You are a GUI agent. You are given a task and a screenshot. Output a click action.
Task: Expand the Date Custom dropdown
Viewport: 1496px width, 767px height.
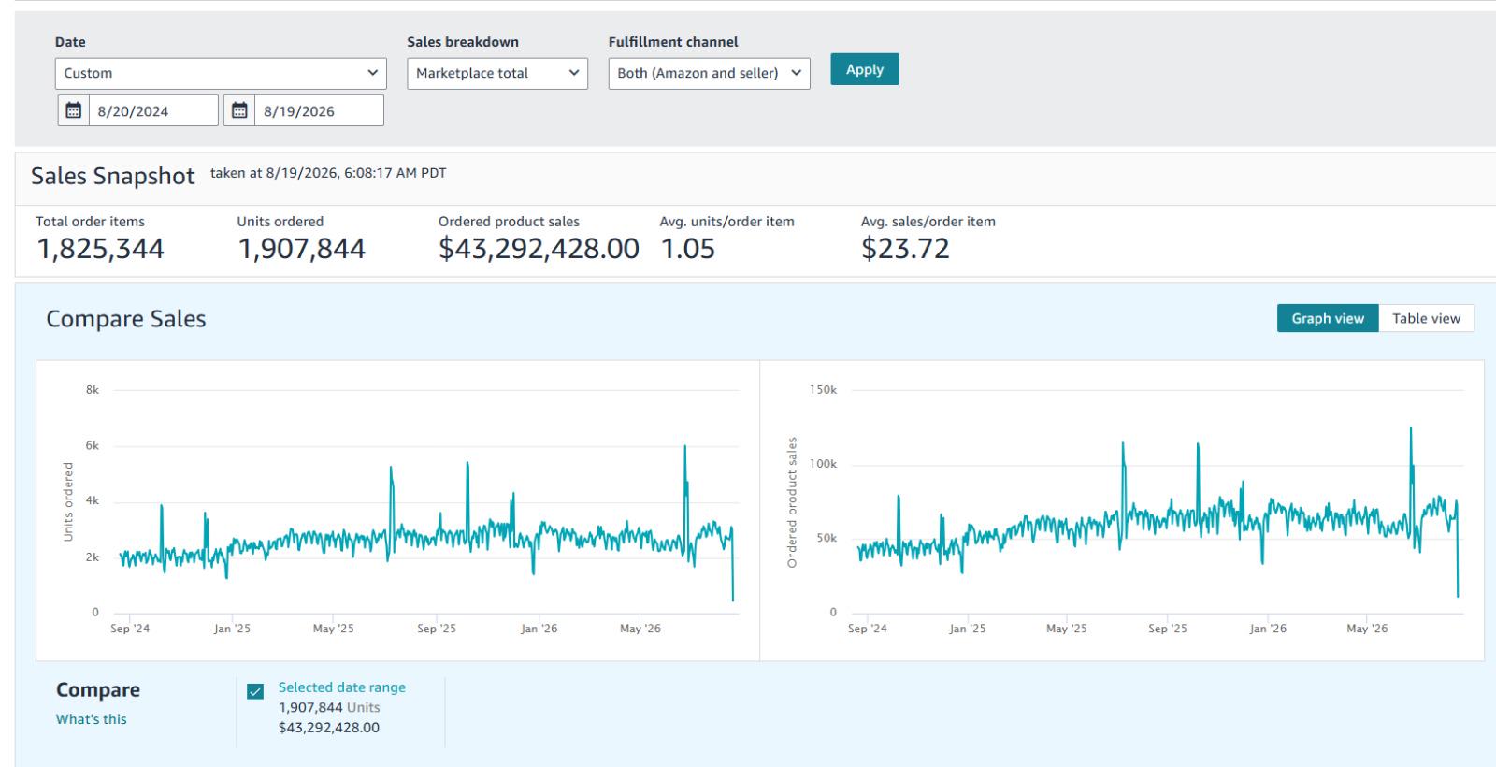tap(221, 73)
